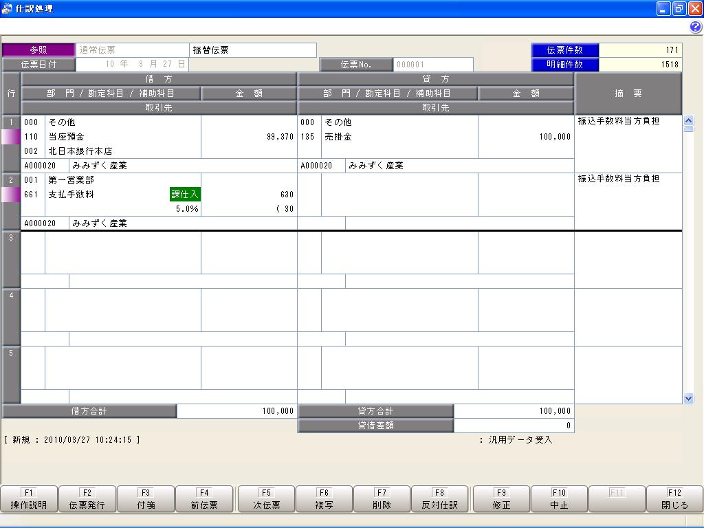Click debit amount 99,370
This screenshot has height=528, width=704.
[x=280, y=137]
